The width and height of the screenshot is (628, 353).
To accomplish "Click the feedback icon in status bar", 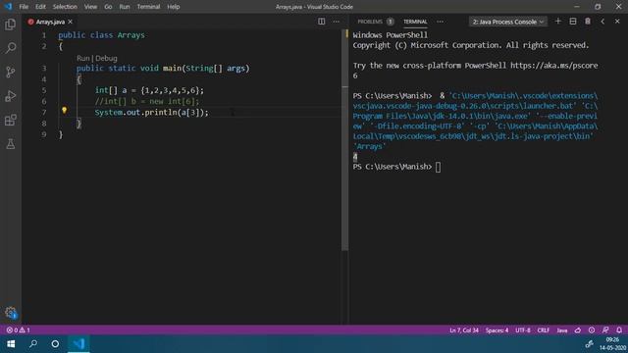I will 605,330.
